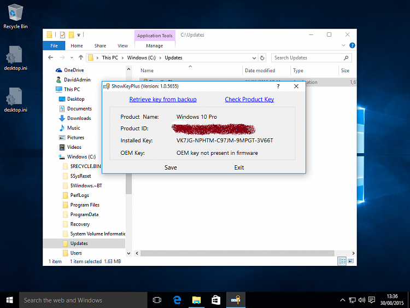
Task: Open the Manage ribbon tab
Action: click(155, 46)
